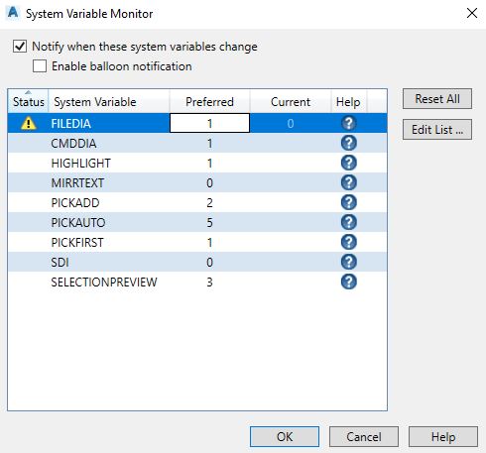Click the Reset All button
Viewport: 486px width, 453px height.
coord(437,98)
